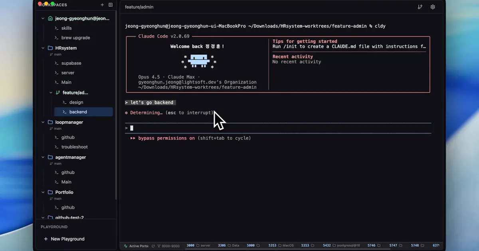The width and height of the screenshot is (479, 251).
Task: Click Active Ports activity icon
Action: pyautogui.click(x=126, y=246)
